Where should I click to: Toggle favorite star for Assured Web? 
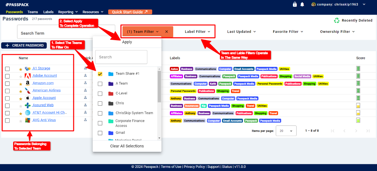[20, 106]
